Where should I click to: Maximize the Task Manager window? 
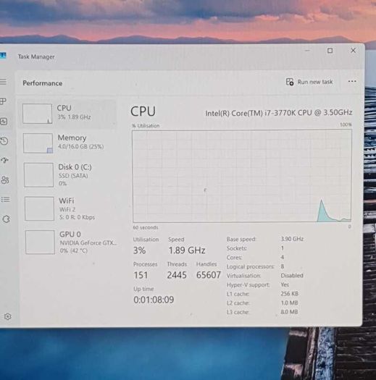pyautogui.click(x=330, y=51)
